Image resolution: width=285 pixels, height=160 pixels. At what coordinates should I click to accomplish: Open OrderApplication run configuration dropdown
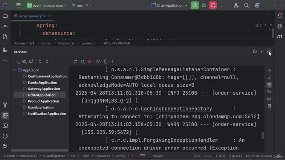click(169, 5)
